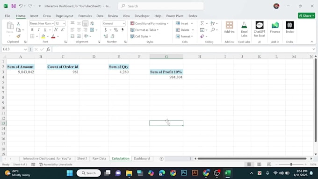Open File Explorer from taskbar
Viewport: 318px width, 179px height.
click(129, 173)
